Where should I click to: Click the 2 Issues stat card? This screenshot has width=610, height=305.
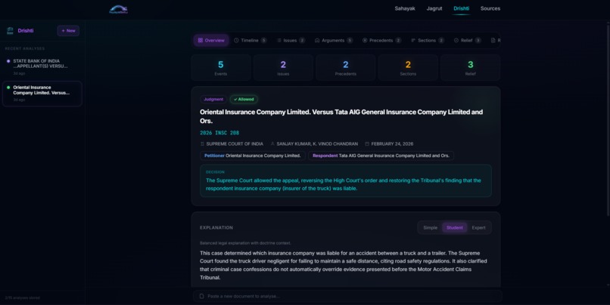point(283,67)
